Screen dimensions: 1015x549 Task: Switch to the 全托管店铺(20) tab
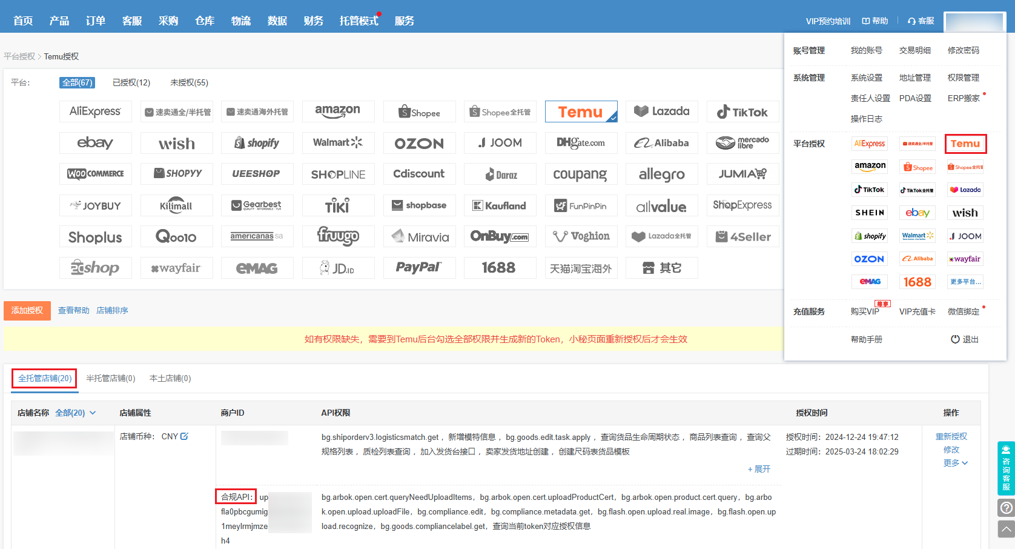pyautogui.click(x=44, y=378)
